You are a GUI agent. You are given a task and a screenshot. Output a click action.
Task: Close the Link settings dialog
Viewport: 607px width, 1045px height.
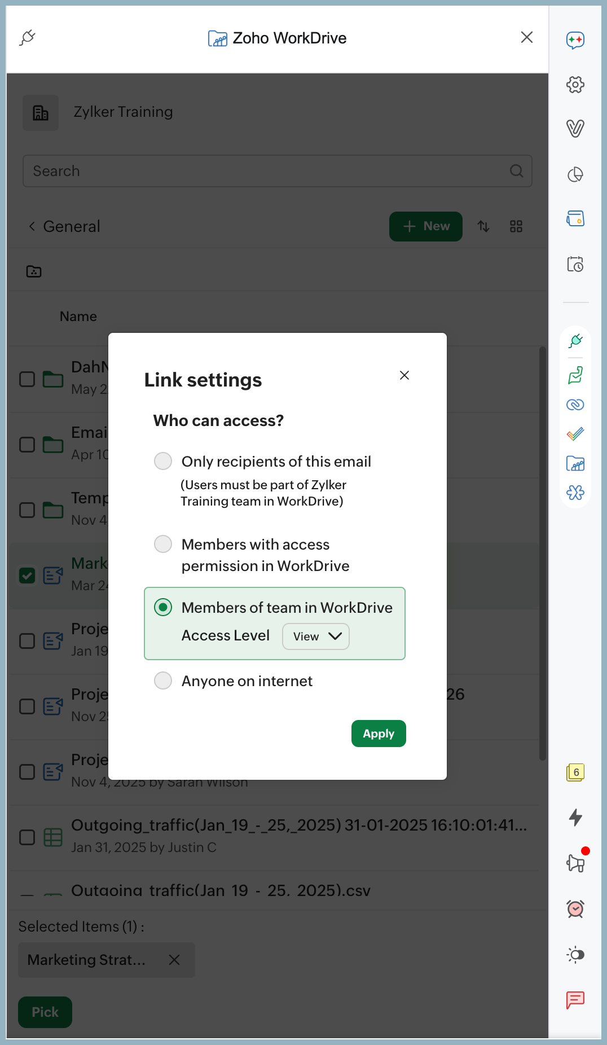(x=404, y=375)
